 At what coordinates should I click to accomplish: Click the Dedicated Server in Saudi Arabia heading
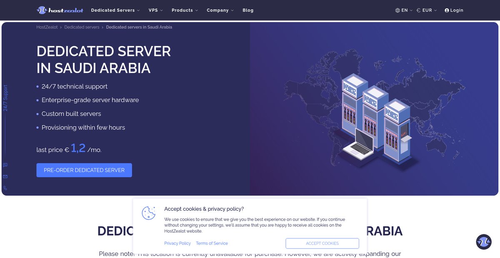[104, 60]
